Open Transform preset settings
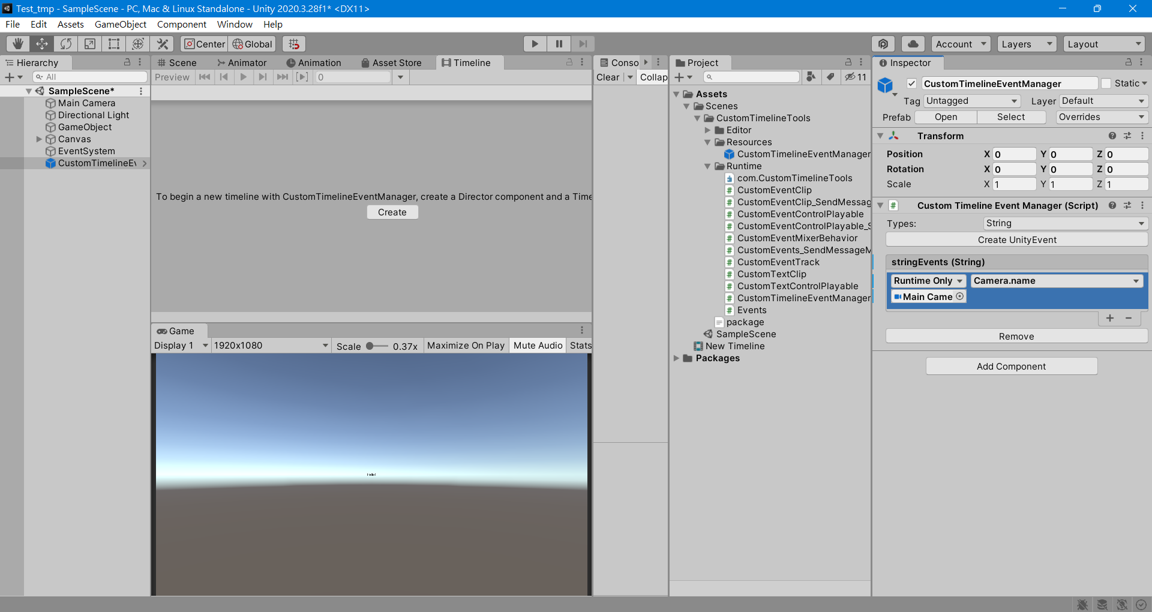 click(x=1127, y=136)
